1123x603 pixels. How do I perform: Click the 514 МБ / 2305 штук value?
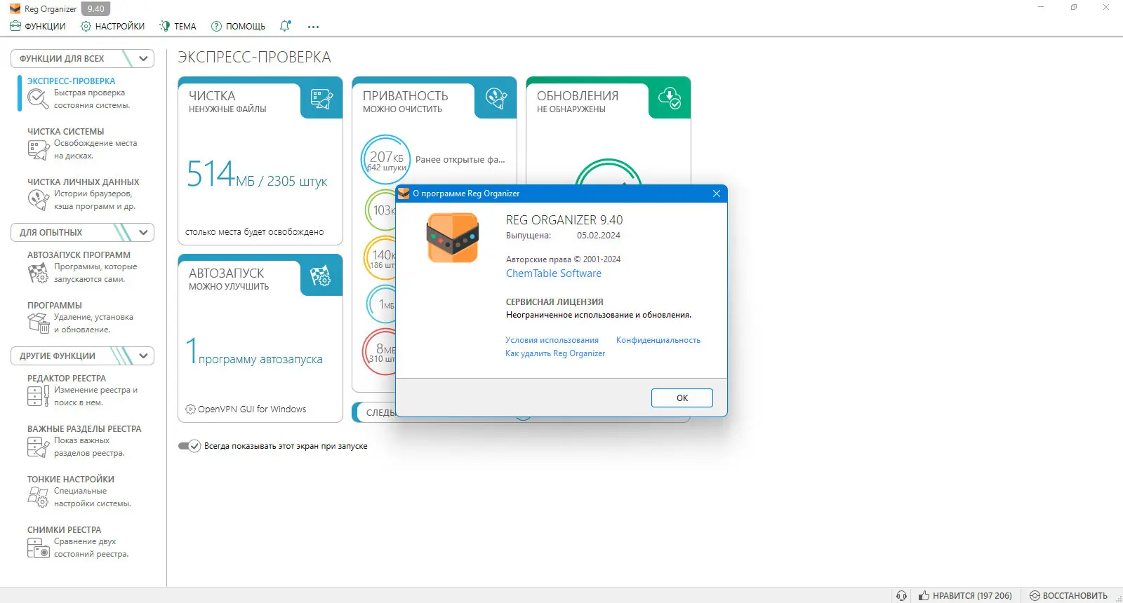257,174
